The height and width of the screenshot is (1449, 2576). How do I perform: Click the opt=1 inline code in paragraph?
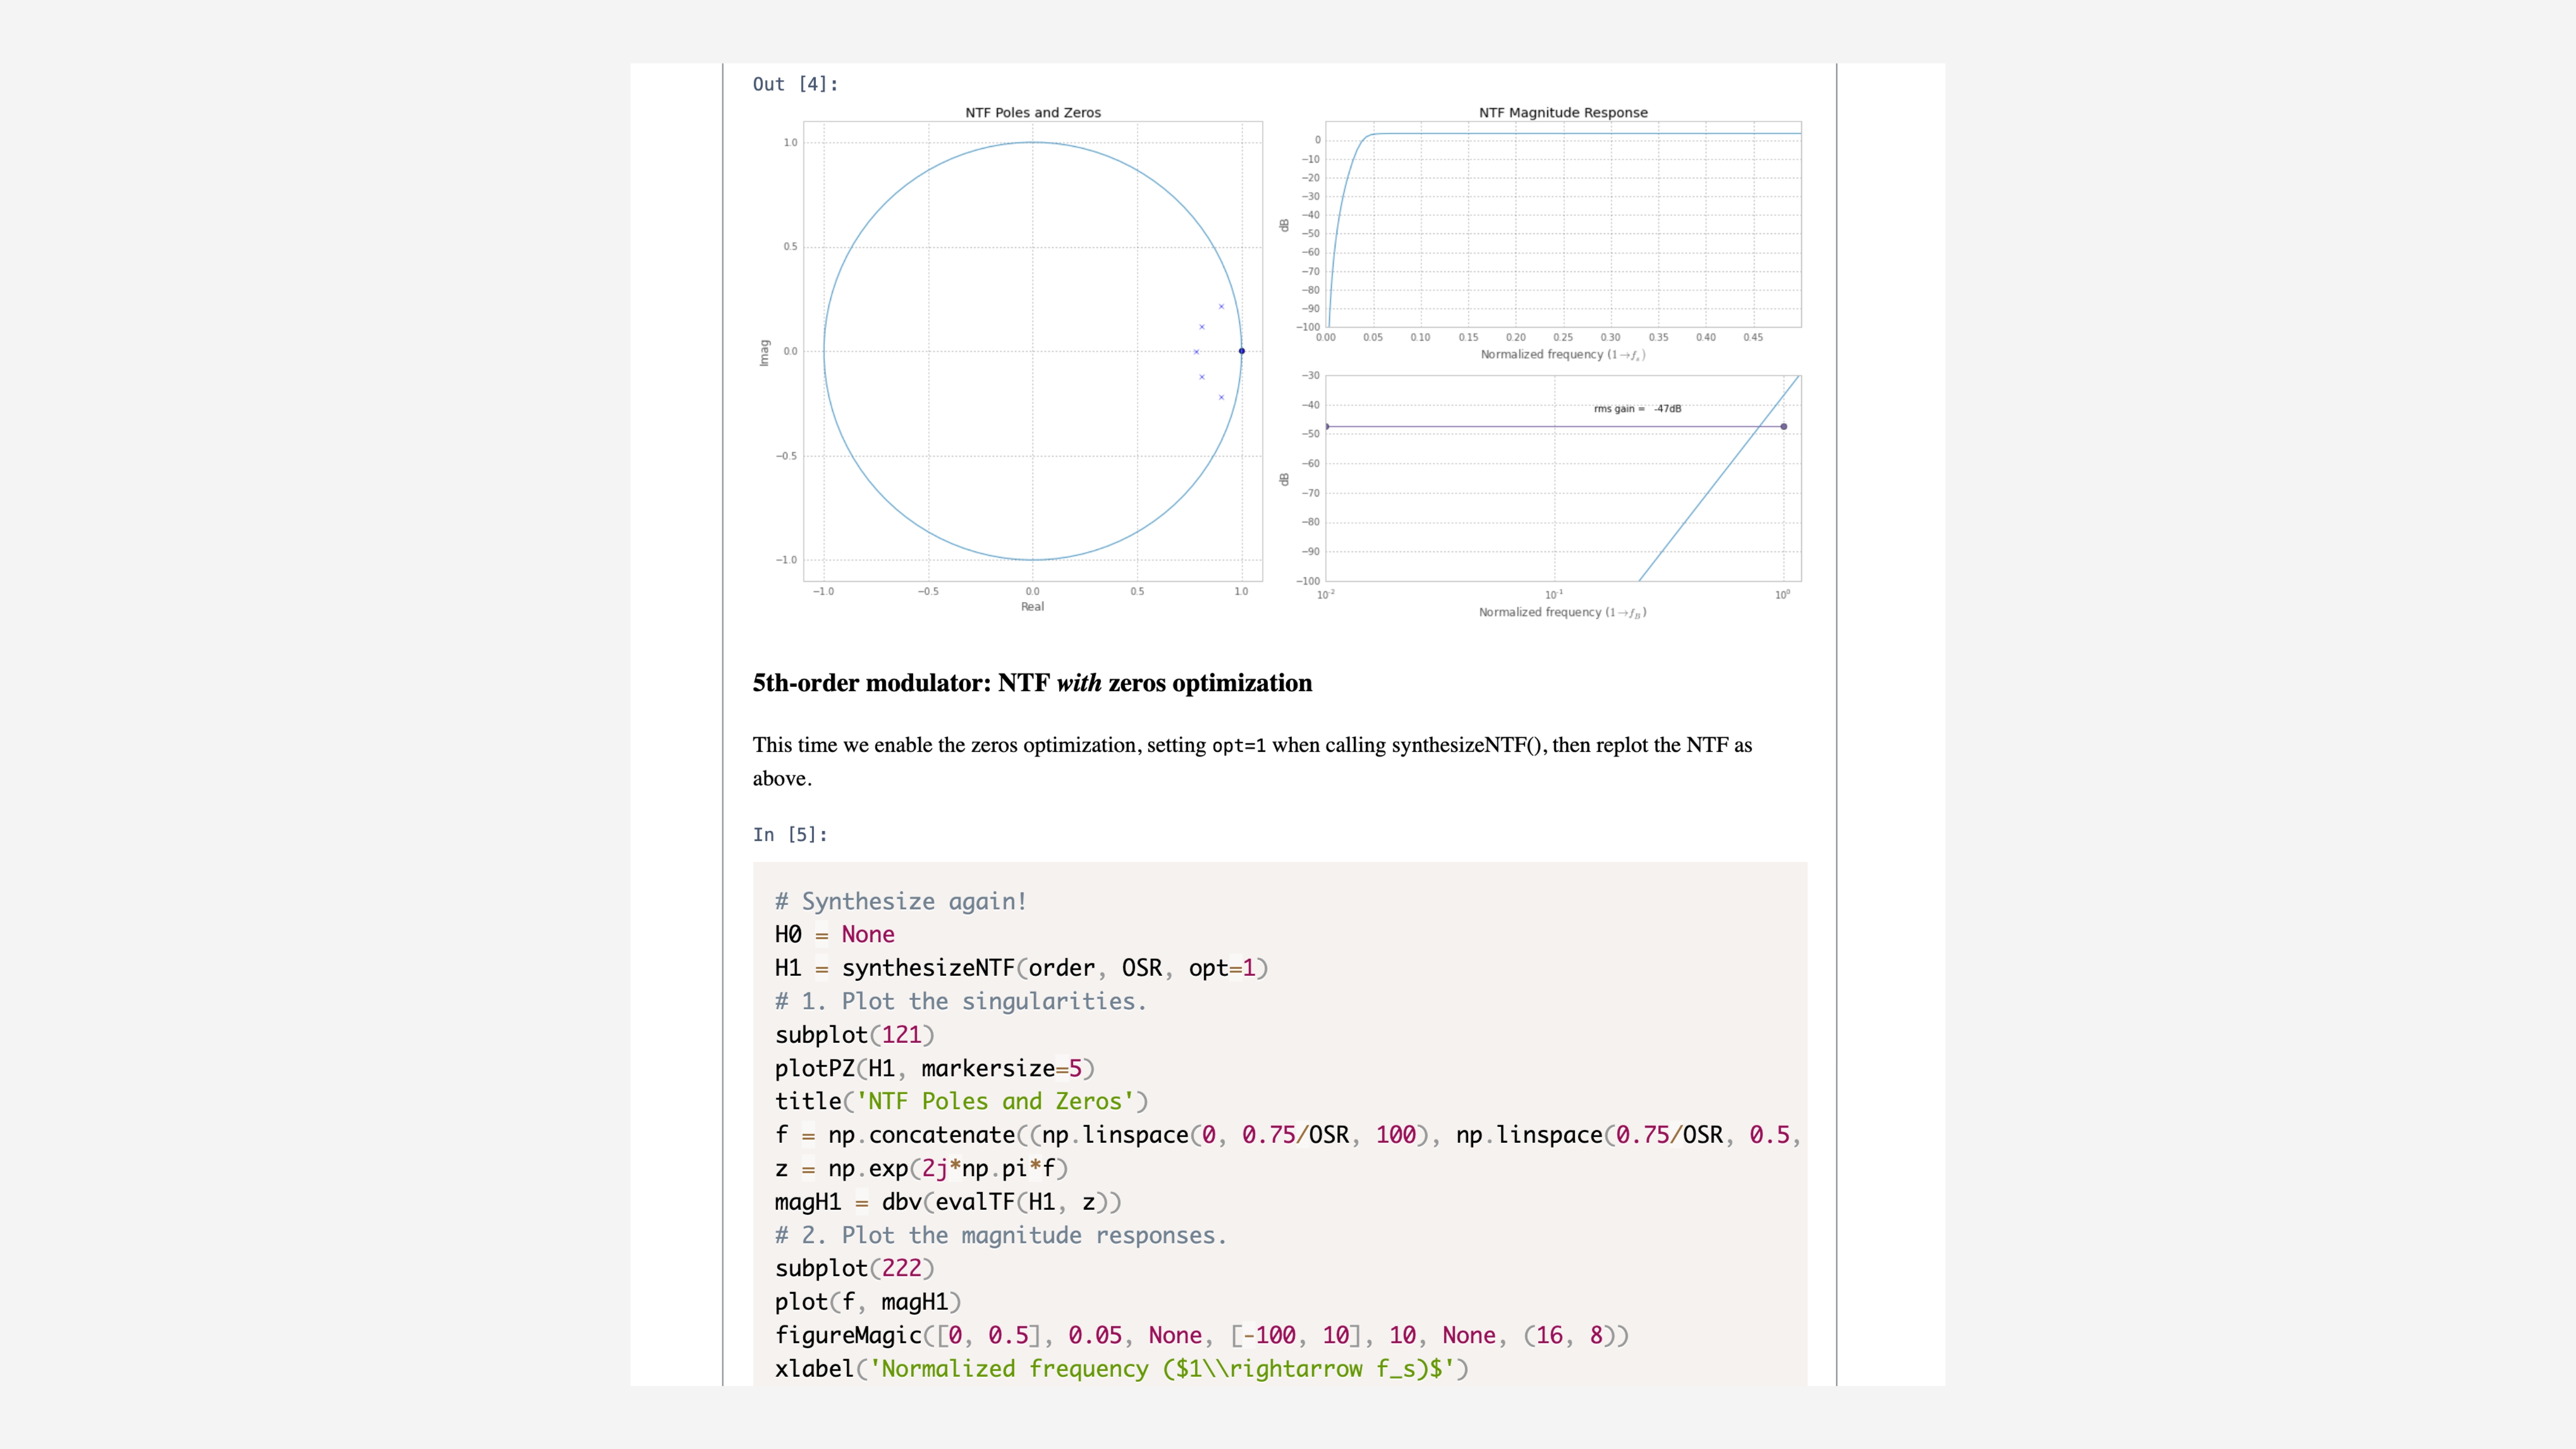point(1238,745)
